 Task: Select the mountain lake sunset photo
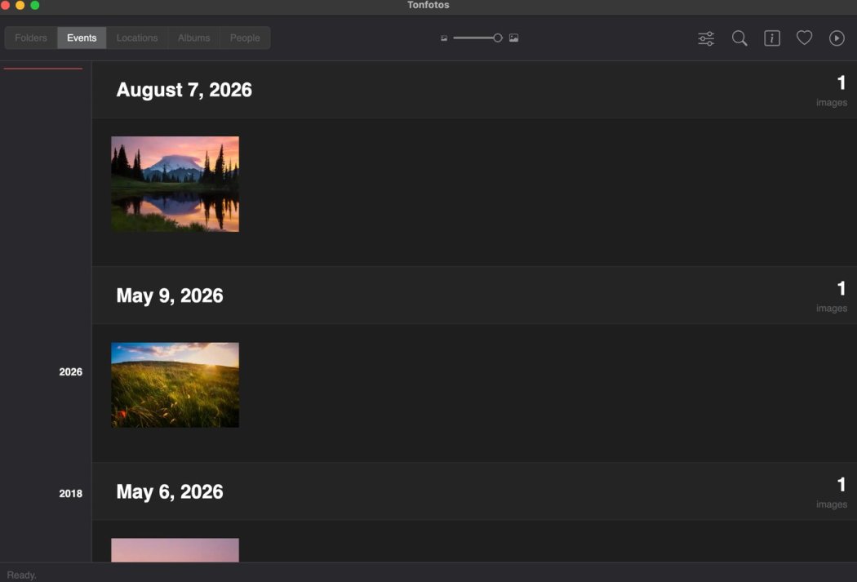[x=175, y=184]
